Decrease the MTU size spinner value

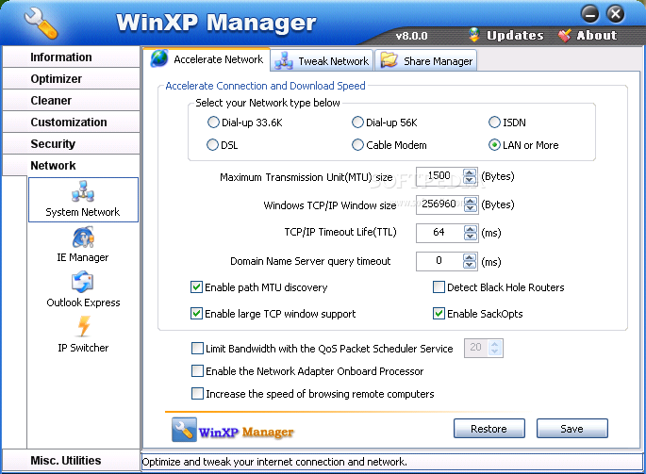(x=470, y=180)
